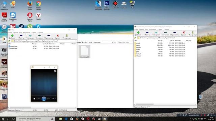
Task: Click Информация in the left 7-Zip window
Action: [67, 37]
